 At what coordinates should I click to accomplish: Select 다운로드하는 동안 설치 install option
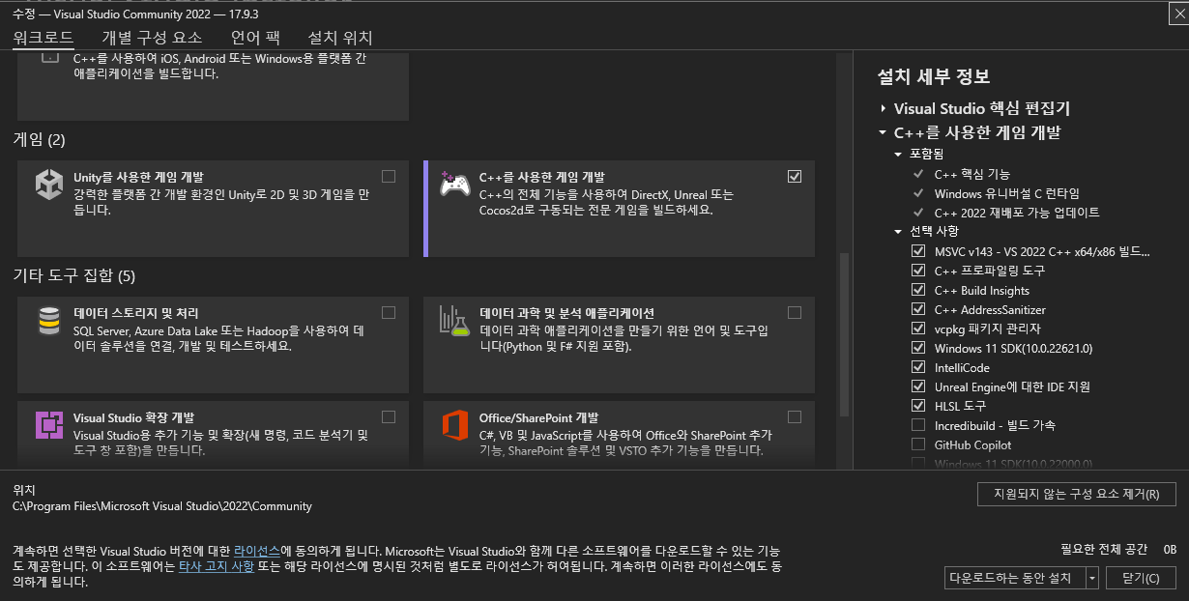point(1015,578)
